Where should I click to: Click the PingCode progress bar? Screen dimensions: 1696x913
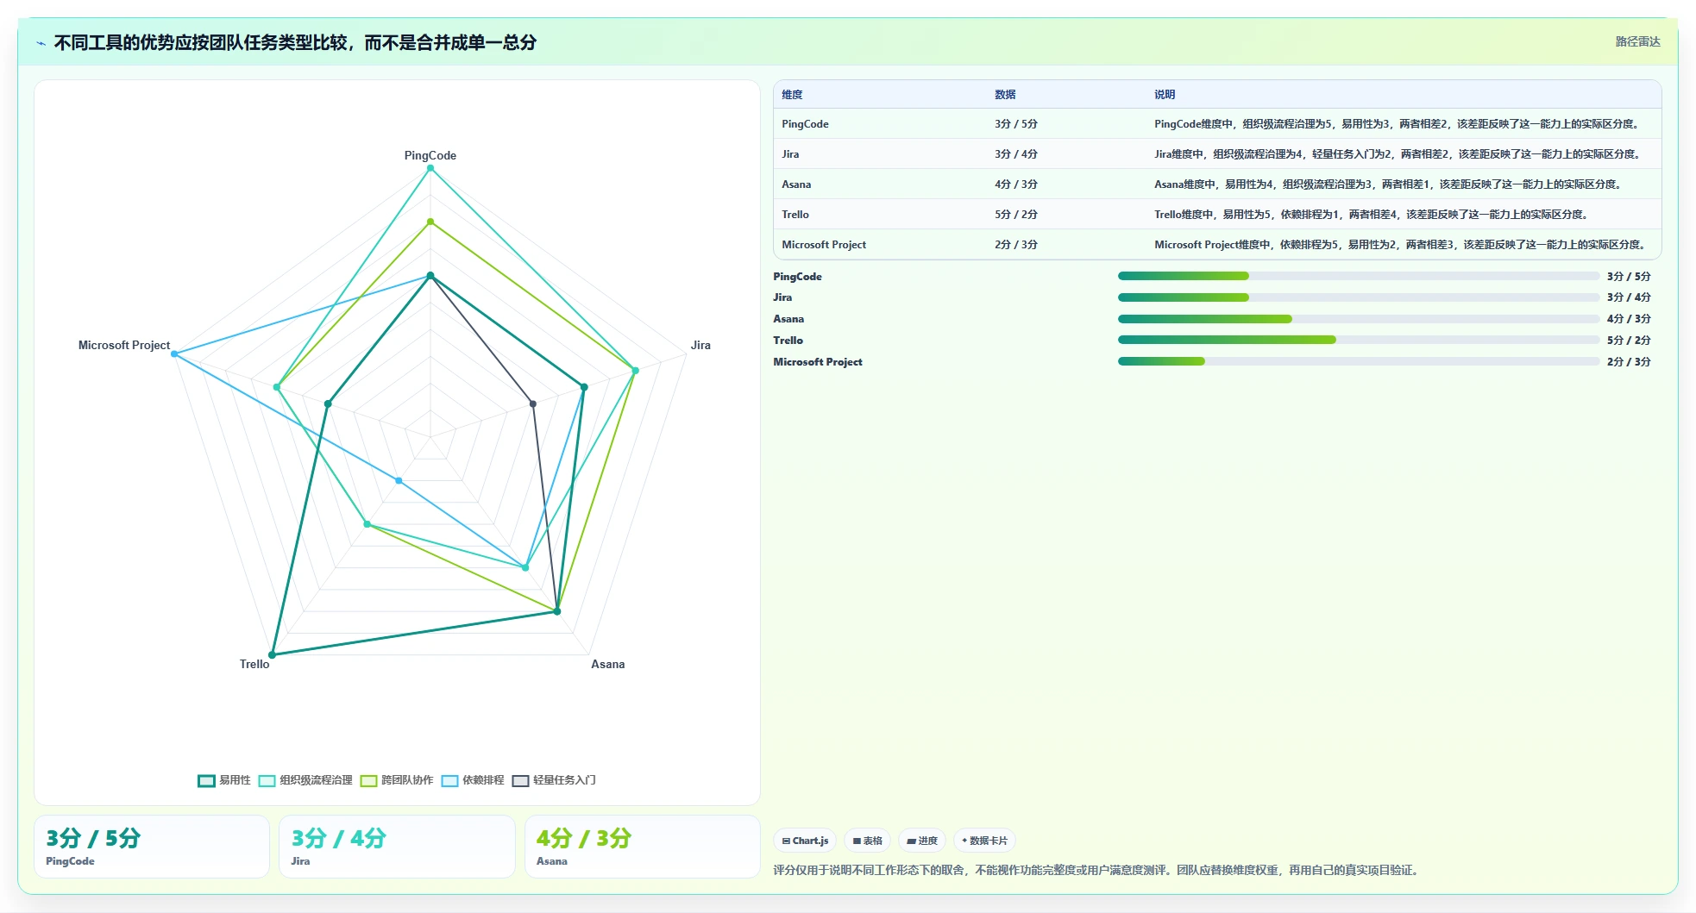coord(1358,276)
